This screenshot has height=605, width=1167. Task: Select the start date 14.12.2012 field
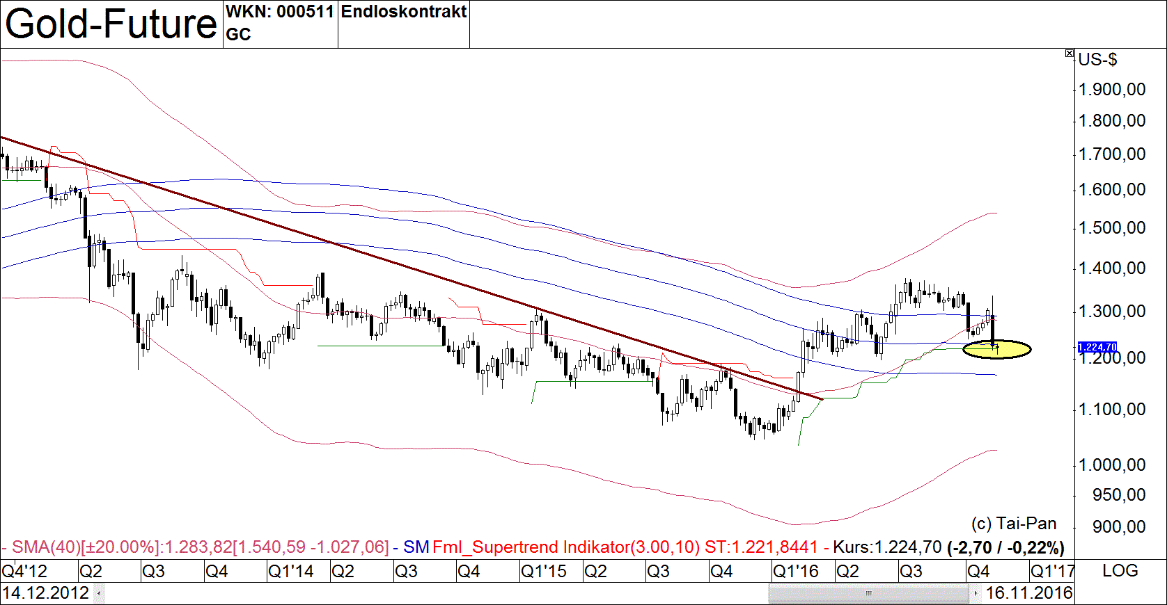point(46,593)
